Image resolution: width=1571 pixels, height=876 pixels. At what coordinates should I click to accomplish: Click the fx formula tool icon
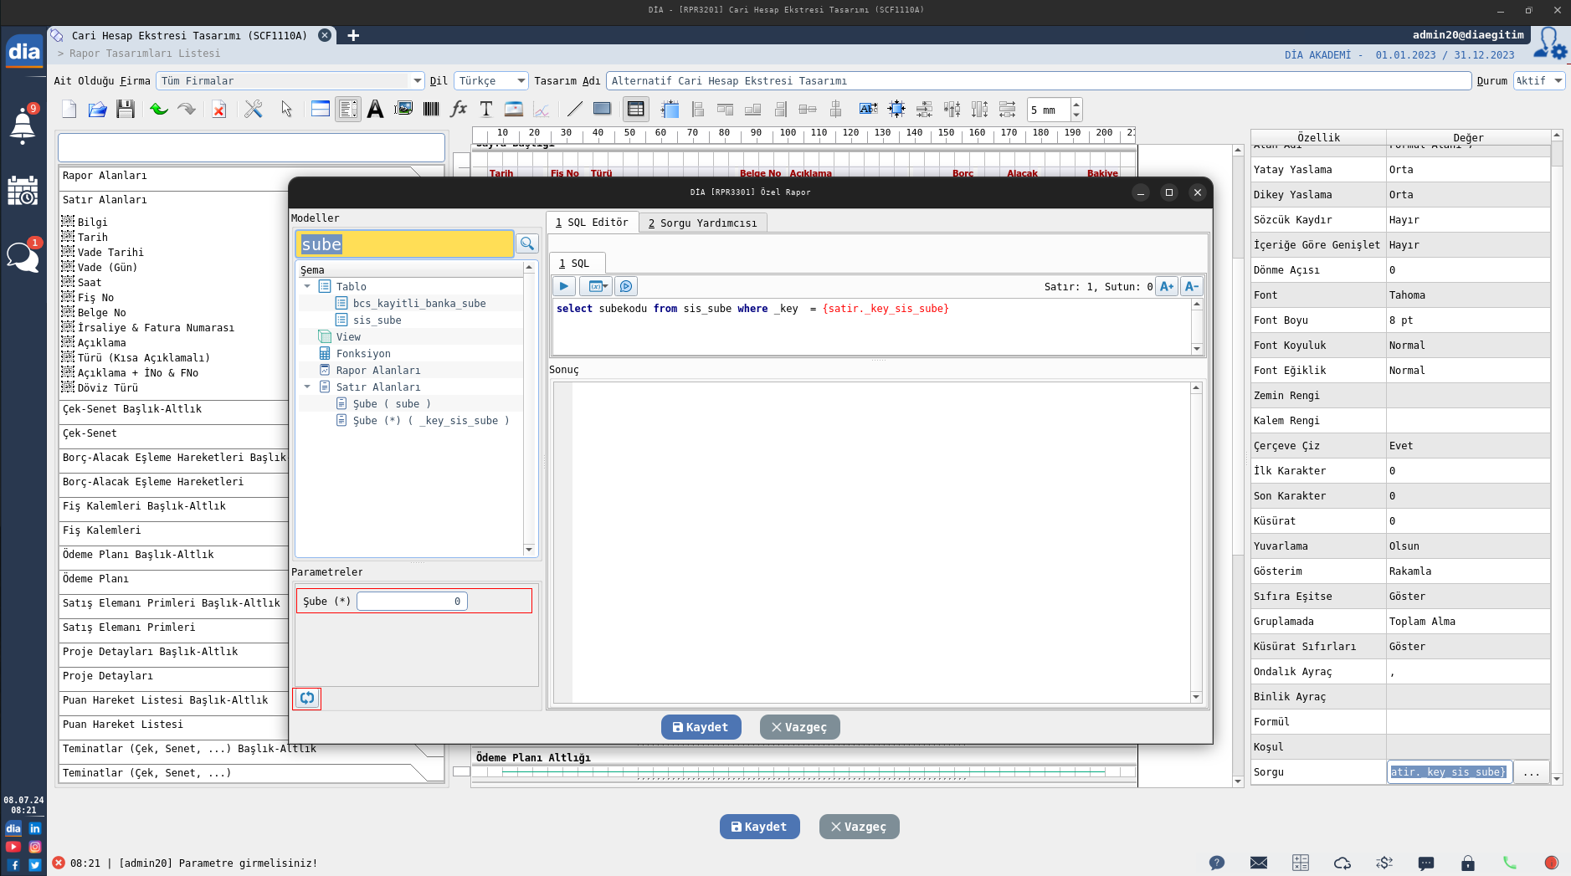click(459, 109)
